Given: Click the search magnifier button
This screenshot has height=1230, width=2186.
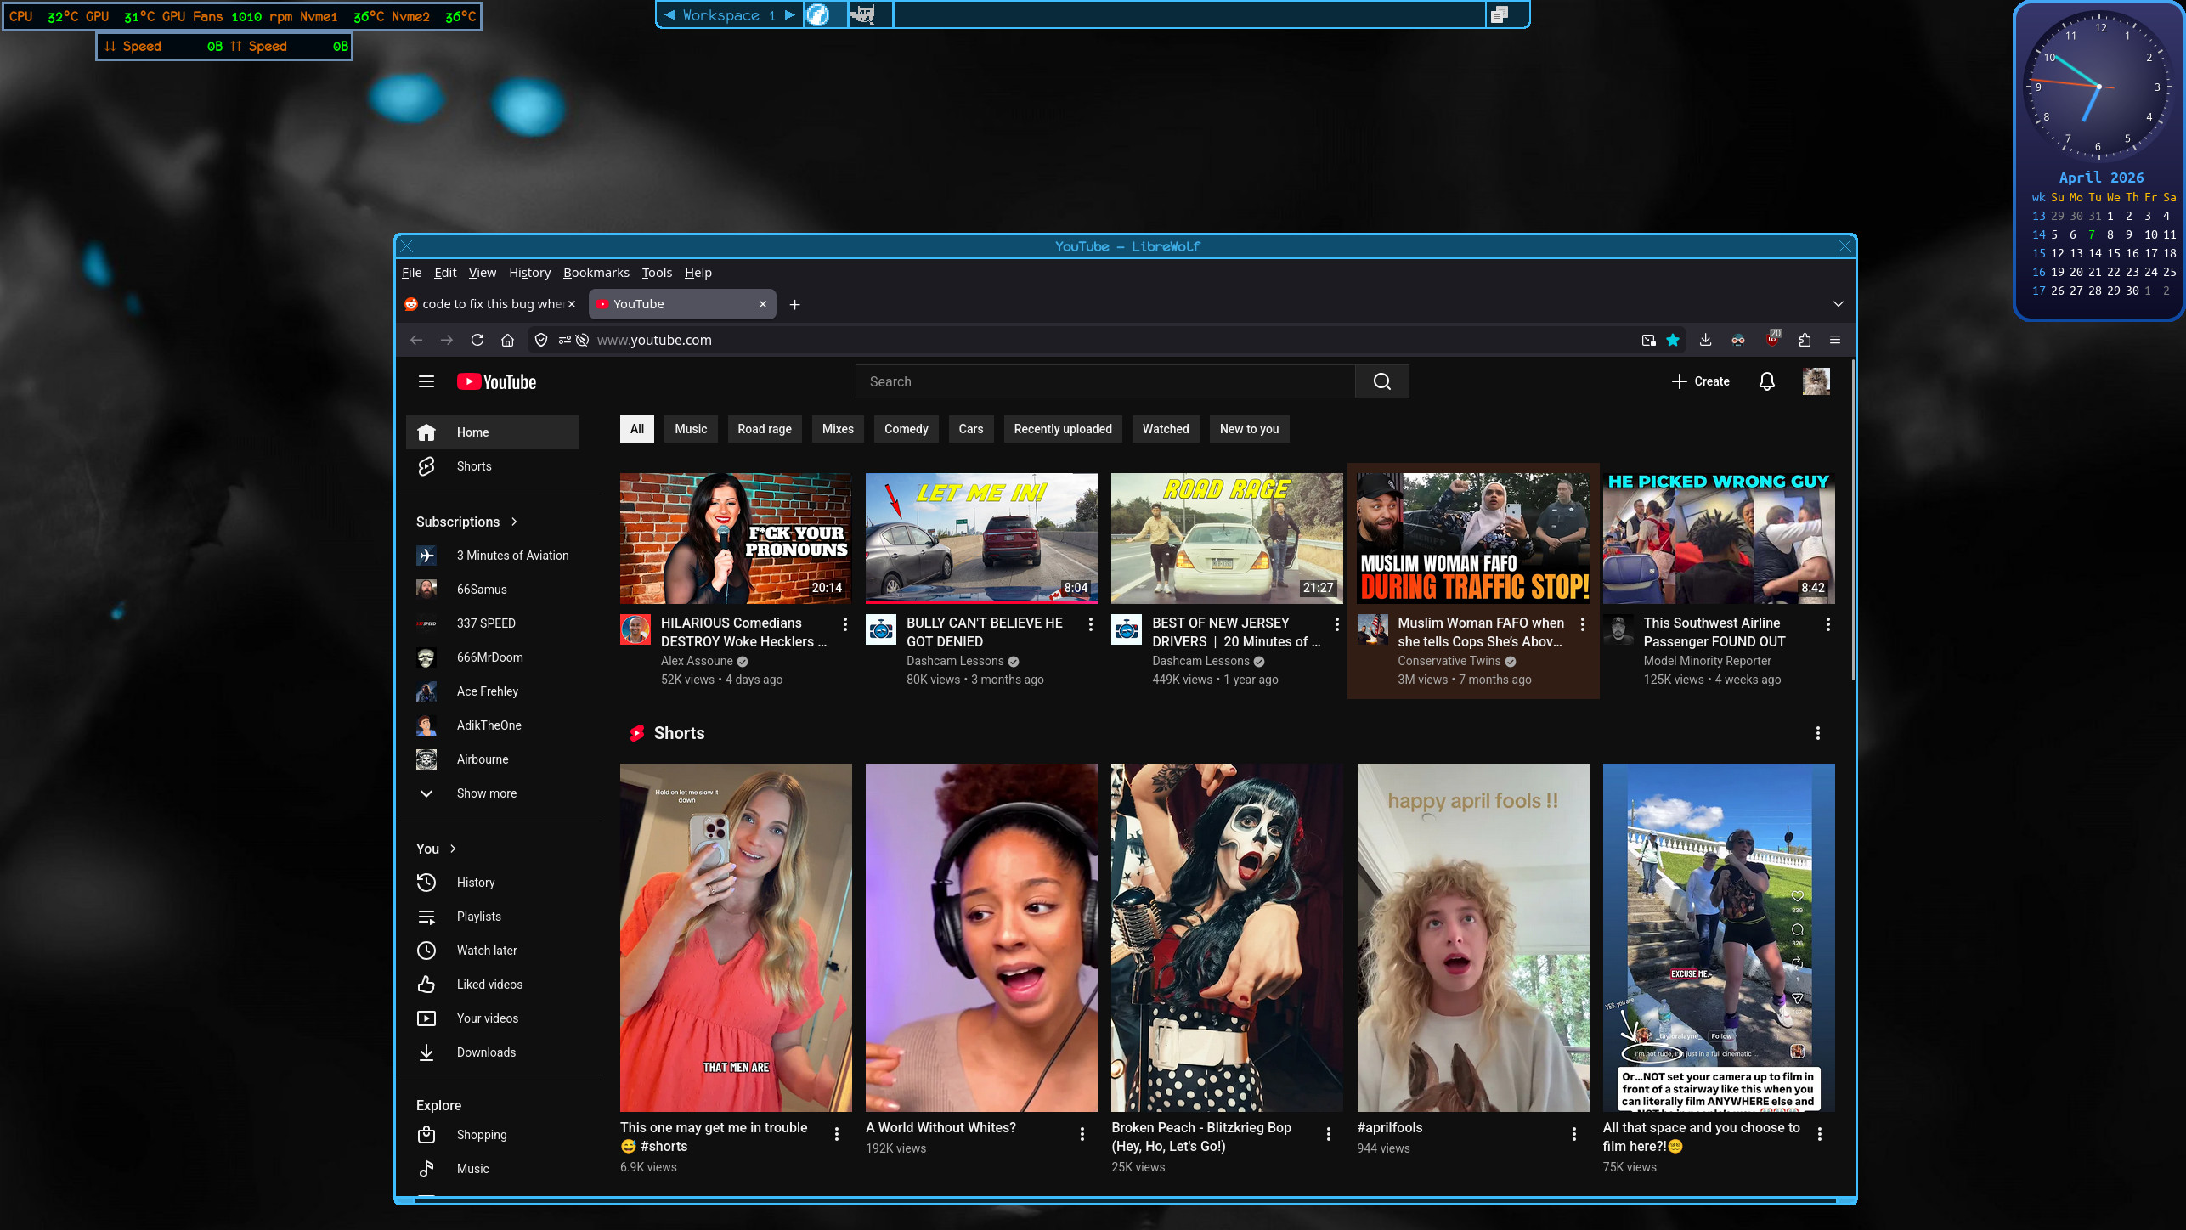Looking at the screenshot, I should 1381,381.
